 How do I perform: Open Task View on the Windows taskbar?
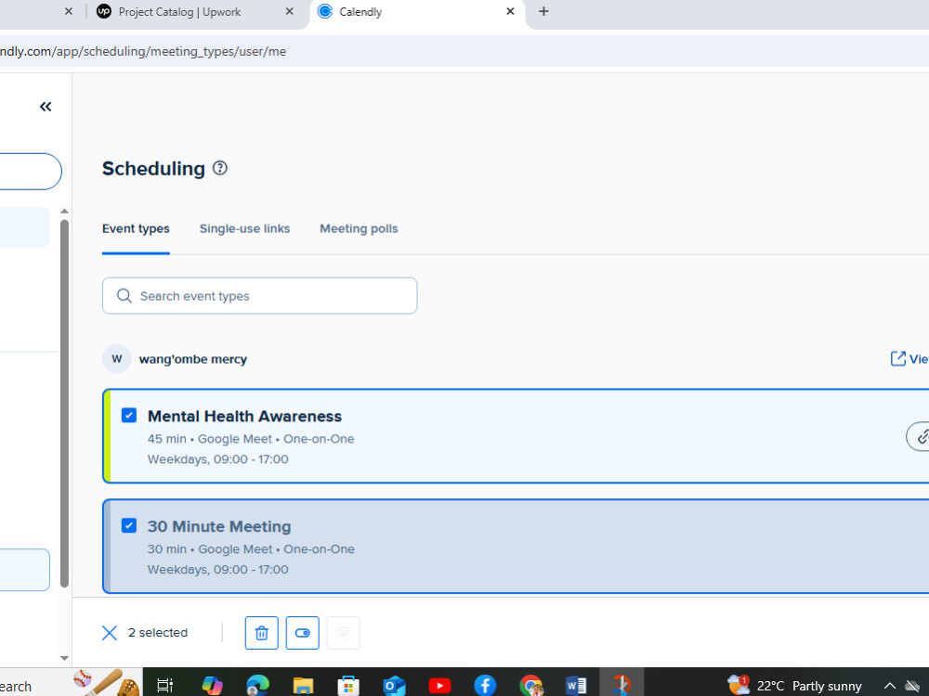click(164, 686)
